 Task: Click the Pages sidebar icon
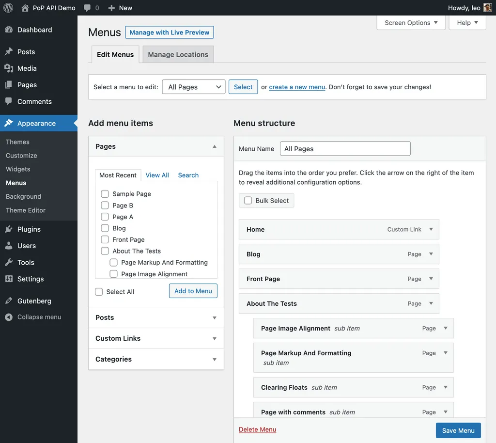(9, 85)
